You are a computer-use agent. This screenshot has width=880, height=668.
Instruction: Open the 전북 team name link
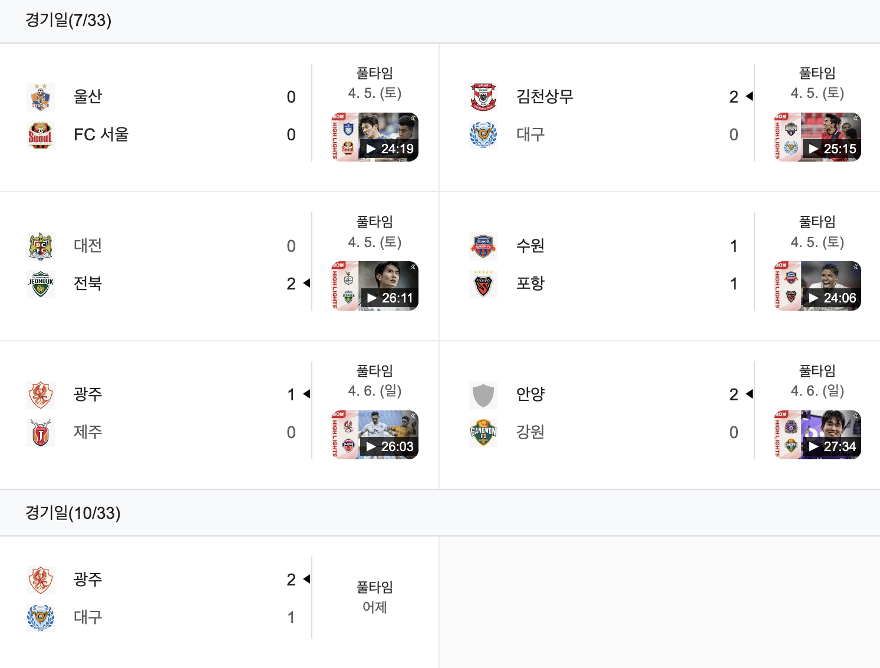(x=88, y=284)
